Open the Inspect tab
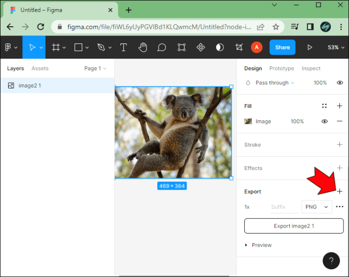 [311, 68]
